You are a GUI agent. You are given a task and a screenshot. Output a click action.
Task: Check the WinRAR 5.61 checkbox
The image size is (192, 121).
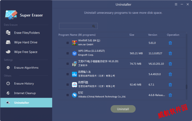(68, 43)
